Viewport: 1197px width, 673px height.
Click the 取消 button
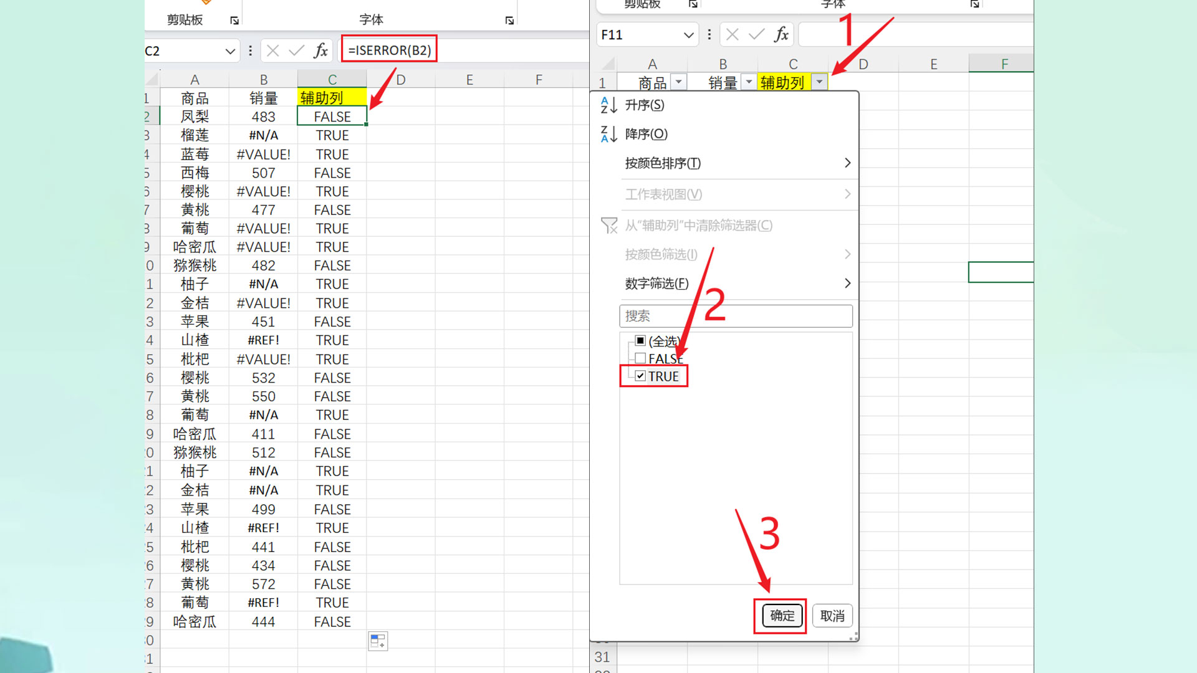pos(832,616)
